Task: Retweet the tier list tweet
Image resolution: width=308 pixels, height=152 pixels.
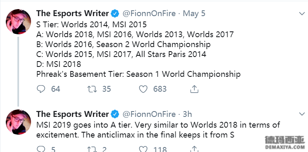Action: [92, 89]
